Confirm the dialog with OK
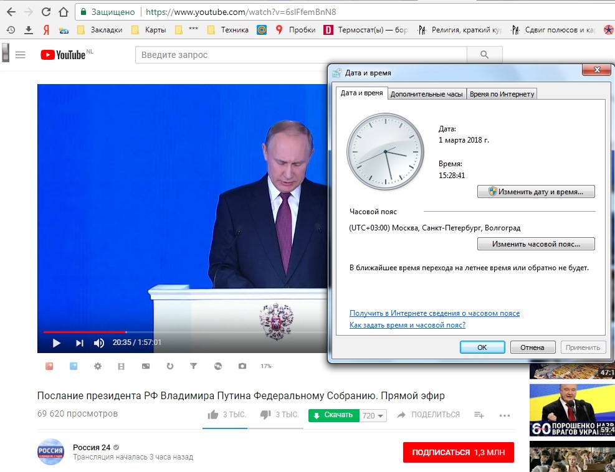615x472 pixels. click(x=482, y=347)
